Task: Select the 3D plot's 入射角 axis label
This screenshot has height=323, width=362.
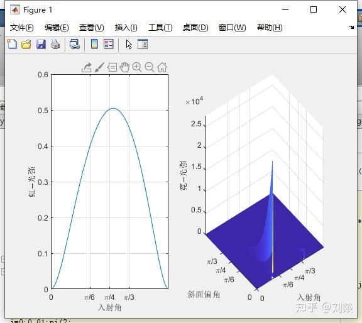Action: click(309, 298)
